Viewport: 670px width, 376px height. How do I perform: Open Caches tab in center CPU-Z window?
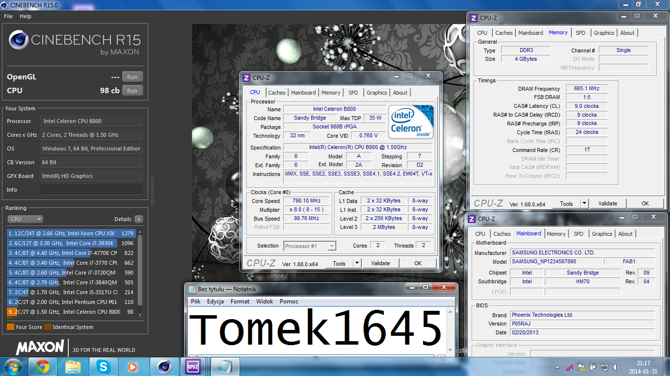pyautogui.click(x=277, y=93)
